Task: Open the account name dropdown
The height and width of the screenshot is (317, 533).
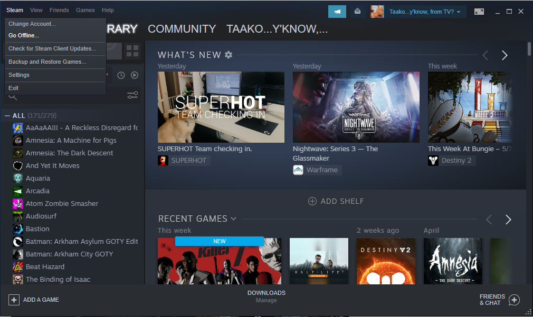Action: point(425,12)
